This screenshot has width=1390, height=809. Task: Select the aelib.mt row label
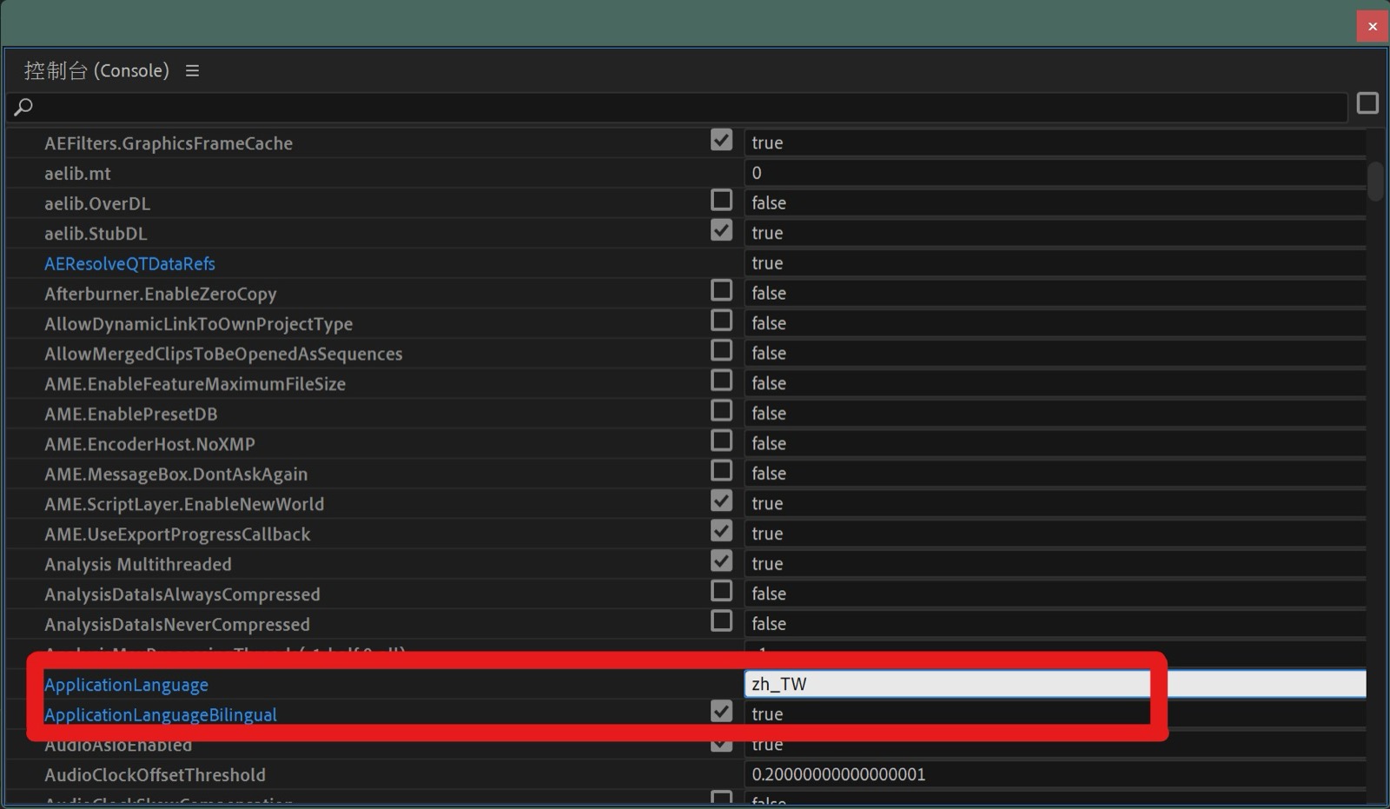pyautogui.click(x=77, y=173)
